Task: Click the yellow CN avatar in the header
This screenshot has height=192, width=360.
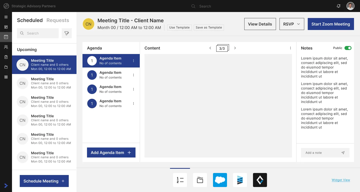Action: [x=88, y=24]
